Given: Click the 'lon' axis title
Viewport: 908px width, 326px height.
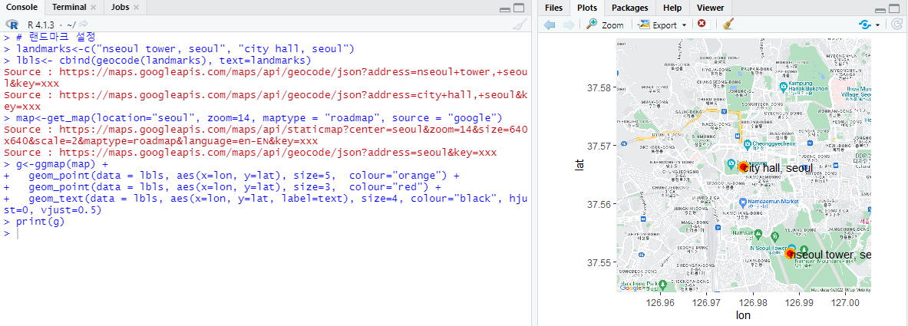Looking at the screenshot, I should pos(743,315).
